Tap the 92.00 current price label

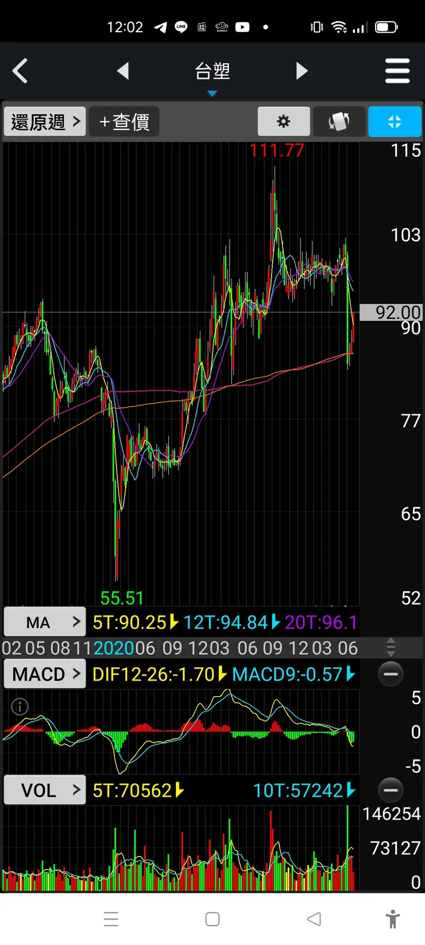point(391,312)
